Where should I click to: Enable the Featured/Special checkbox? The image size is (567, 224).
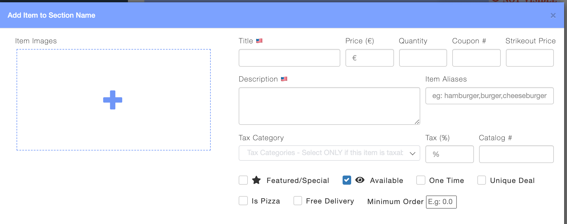pos(243,180)
